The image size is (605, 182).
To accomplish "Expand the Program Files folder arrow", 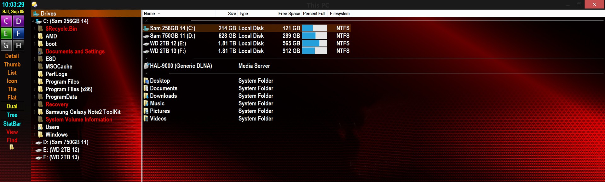I will click(x=35, y=82).
